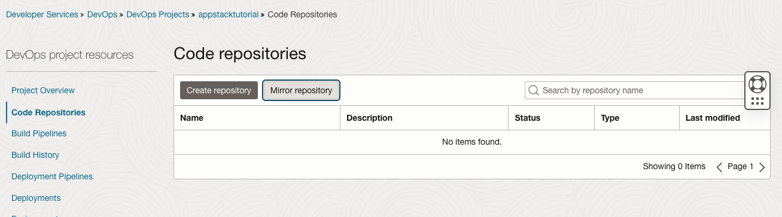Sort by Last modified column header
The height and width of the screenshot is (217, 782).
pyautogui.click(x=713, y=118)
